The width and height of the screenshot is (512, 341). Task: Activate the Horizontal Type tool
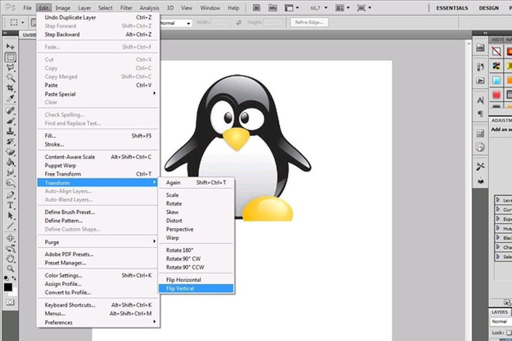10,206
